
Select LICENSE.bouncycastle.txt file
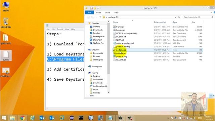127,33
